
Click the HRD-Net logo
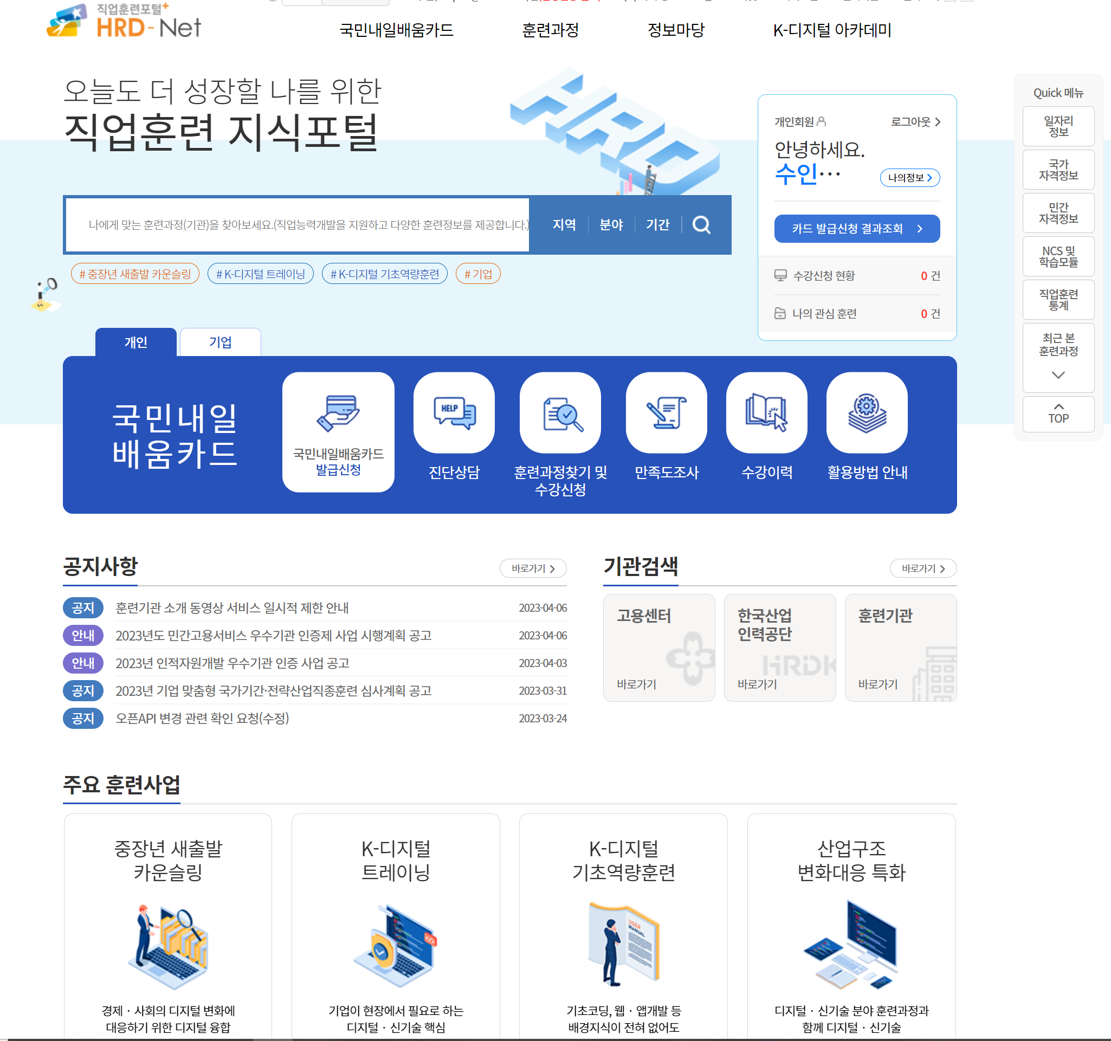coord(124,21)
